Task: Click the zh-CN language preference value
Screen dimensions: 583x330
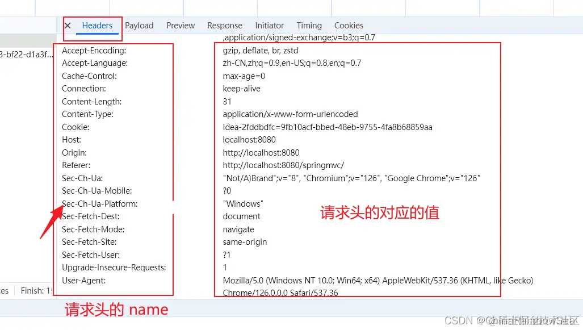Action: click(292, 63)
